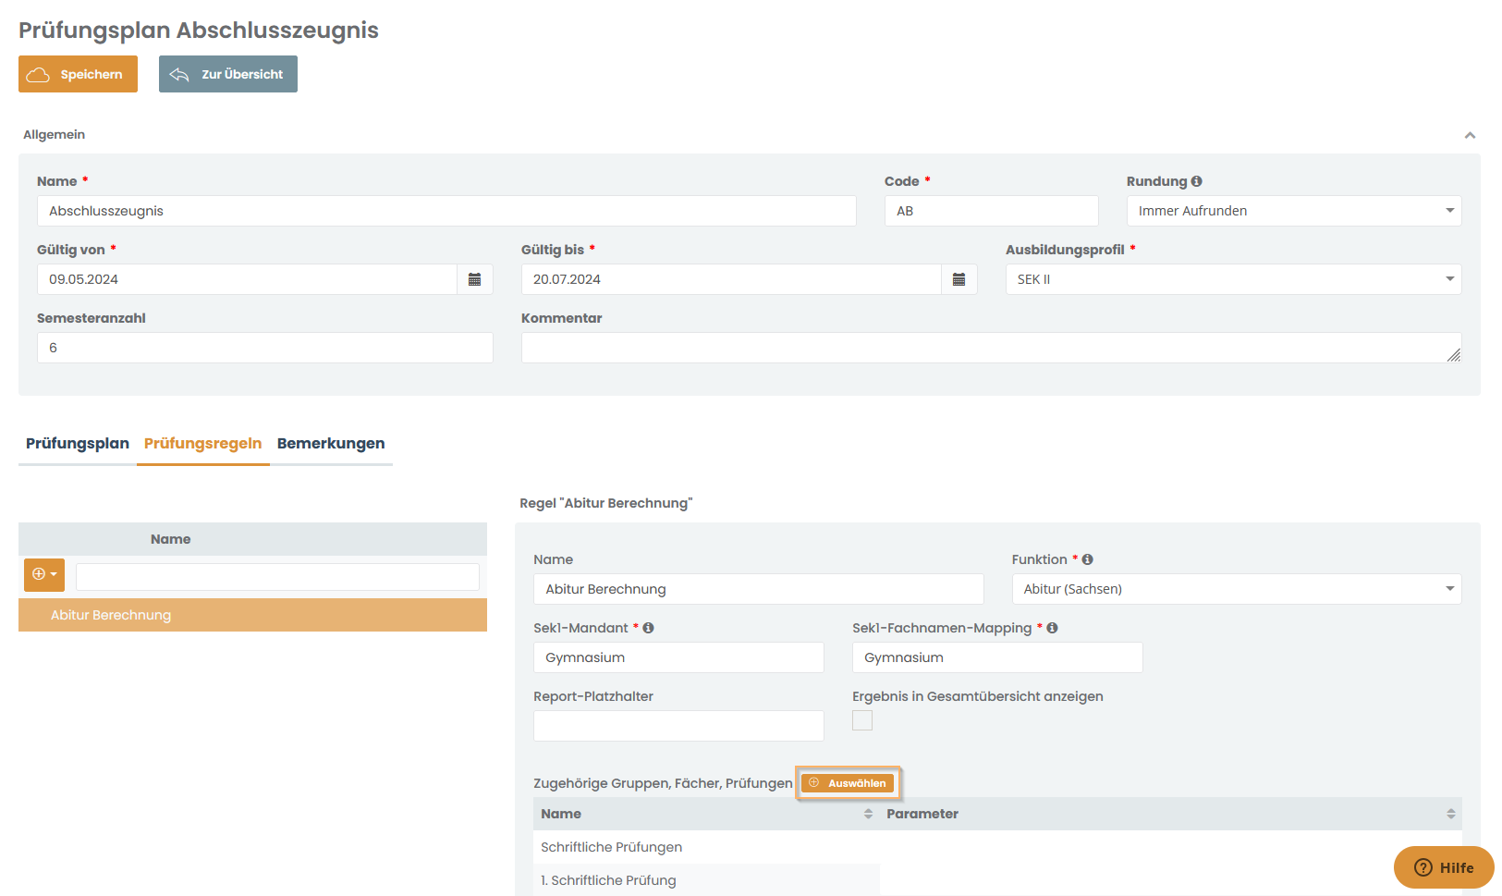Click into the Kommentar text area
The image size is (1502, 896).
point(991,348)
